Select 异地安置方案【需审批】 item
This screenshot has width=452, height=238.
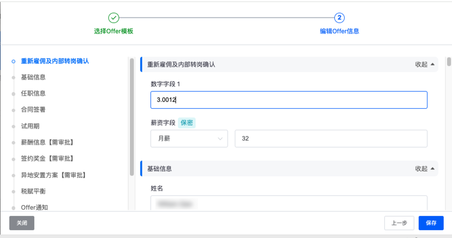pos(53,175)
